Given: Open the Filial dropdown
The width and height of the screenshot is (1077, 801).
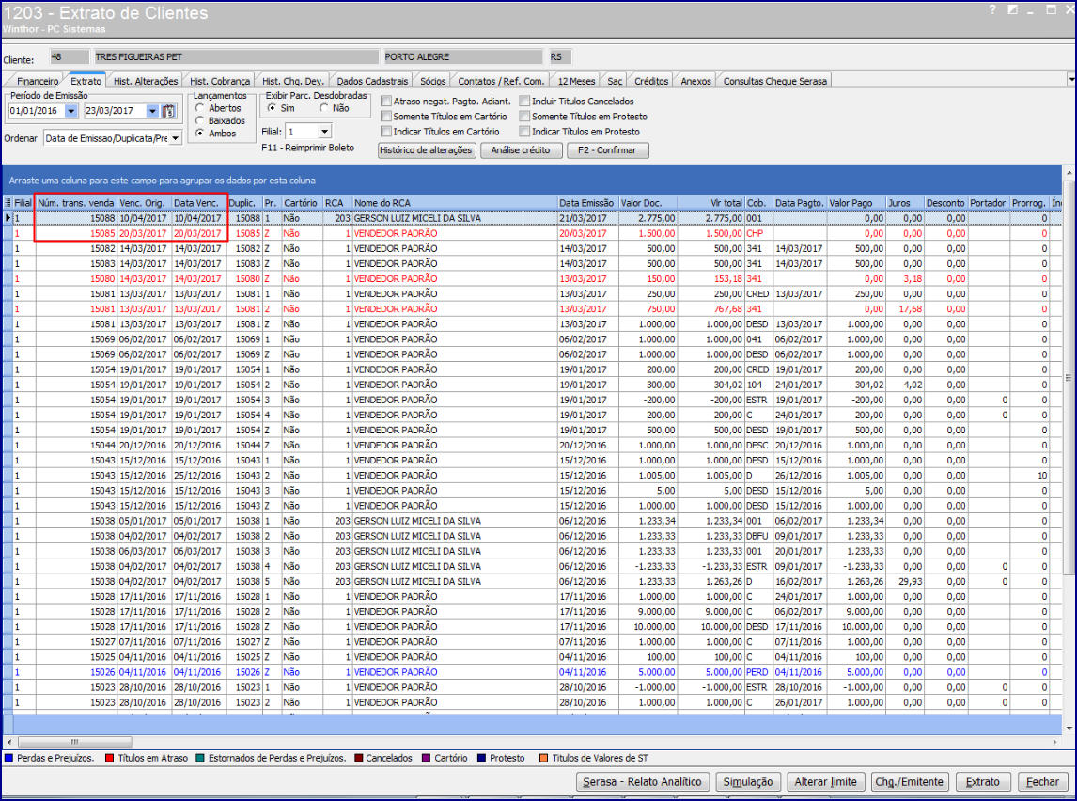Looking at the screenshot, I should tap(325, 132).
